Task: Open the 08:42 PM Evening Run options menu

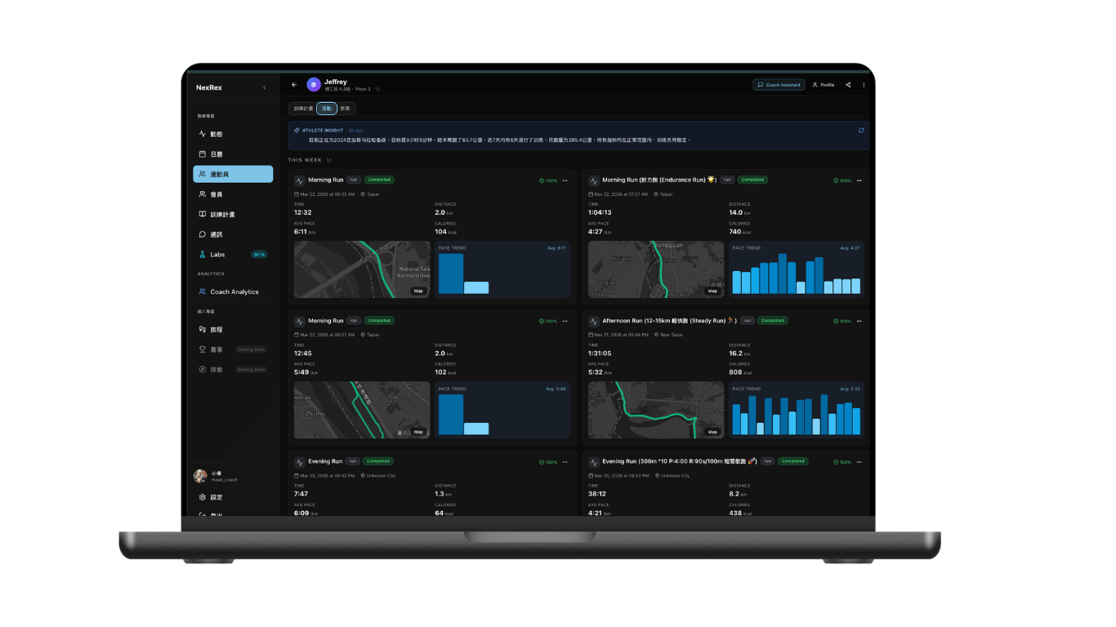Action: (x=565, y=462)
